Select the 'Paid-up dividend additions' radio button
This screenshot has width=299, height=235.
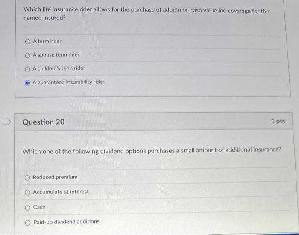tap(28, 223)
